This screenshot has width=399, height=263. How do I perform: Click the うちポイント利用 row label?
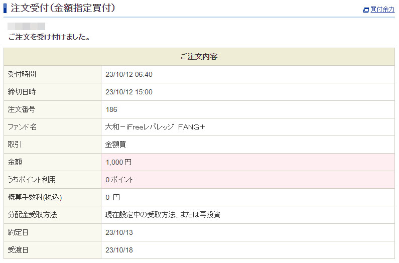32,180
